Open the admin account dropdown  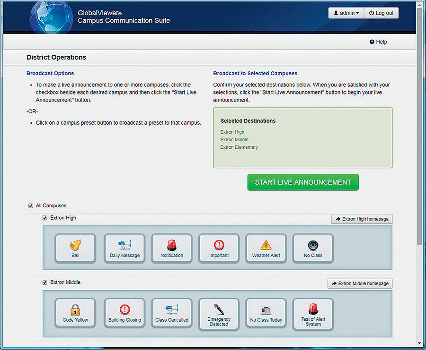click(346, 13)
